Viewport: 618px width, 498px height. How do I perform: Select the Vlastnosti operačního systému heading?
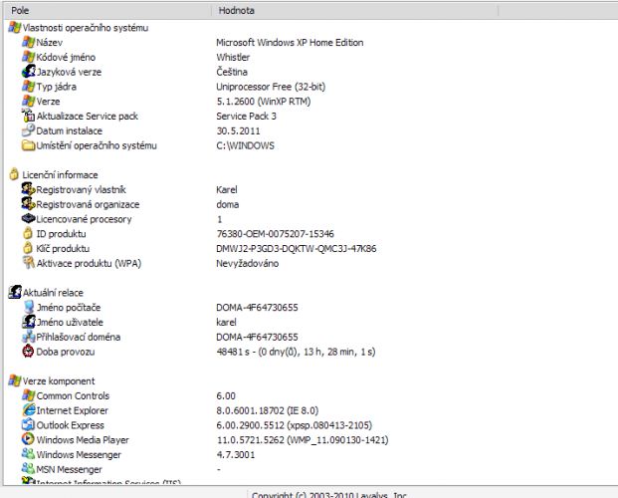click(x=86, y=28)
